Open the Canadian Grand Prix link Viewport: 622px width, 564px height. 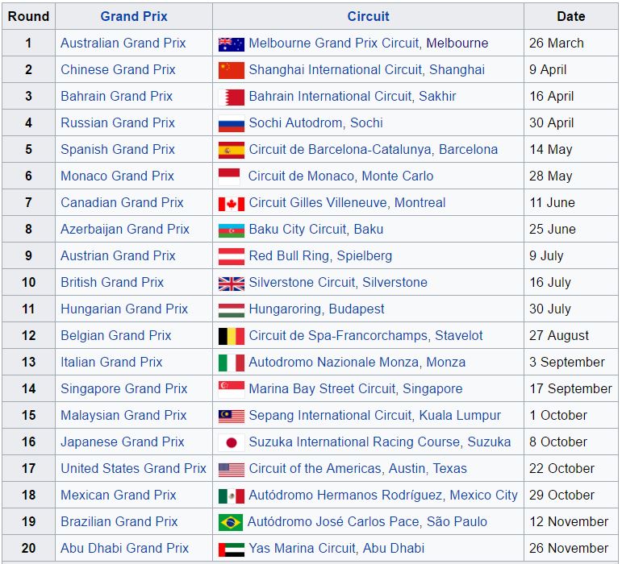pyautogui.click(x=122, y=202)
